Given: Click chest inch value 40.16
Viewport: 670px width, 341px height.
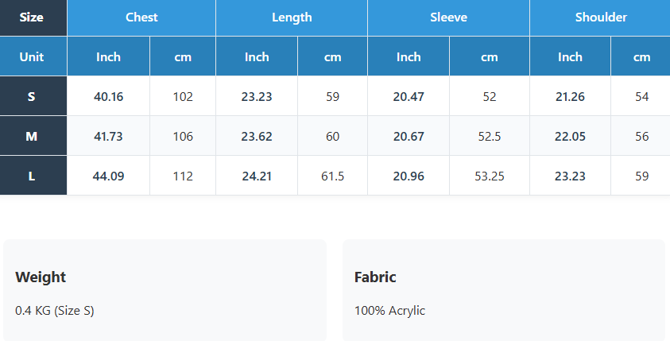Looking at the screenshot, I should [x=108, y=97].
